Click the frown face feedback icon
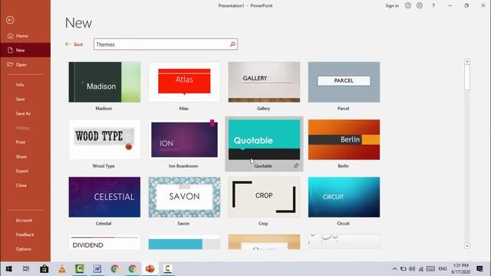491x276 pixels. (x=420, y=5)
